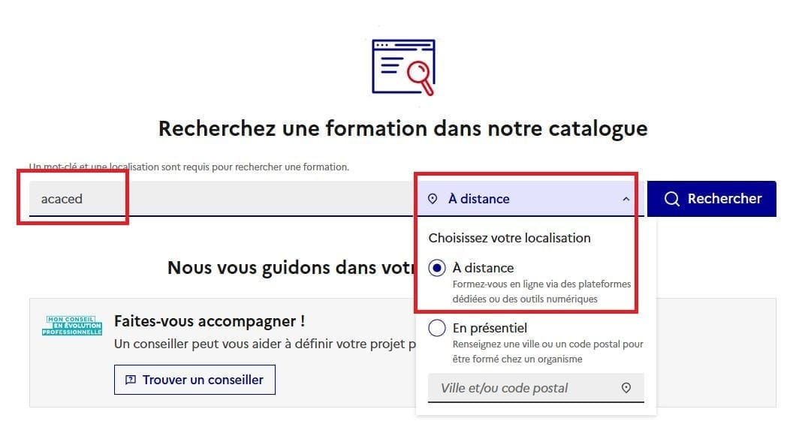Click the Ville et/ou code postal field
The image size is (805, 430).
pos(526,388)
